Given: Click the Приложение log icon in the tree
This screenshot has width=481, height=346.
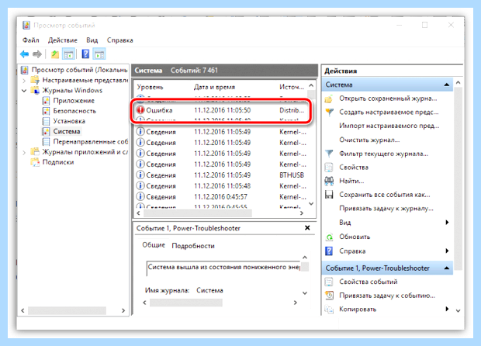Looking at the screenshot, I should coord(46,101).
